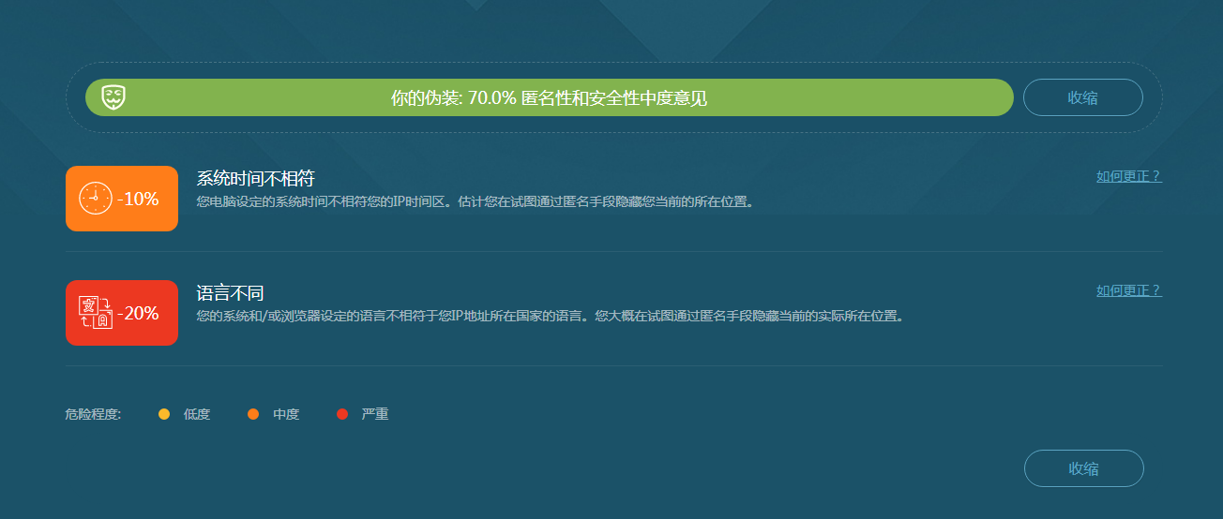Click the system time mismatch description text
Screen dimensions: 1223x519
(476, 201)
